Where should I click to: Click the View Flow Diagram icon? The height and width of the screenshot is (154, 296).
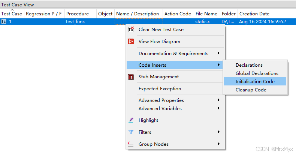click(131, 42)
